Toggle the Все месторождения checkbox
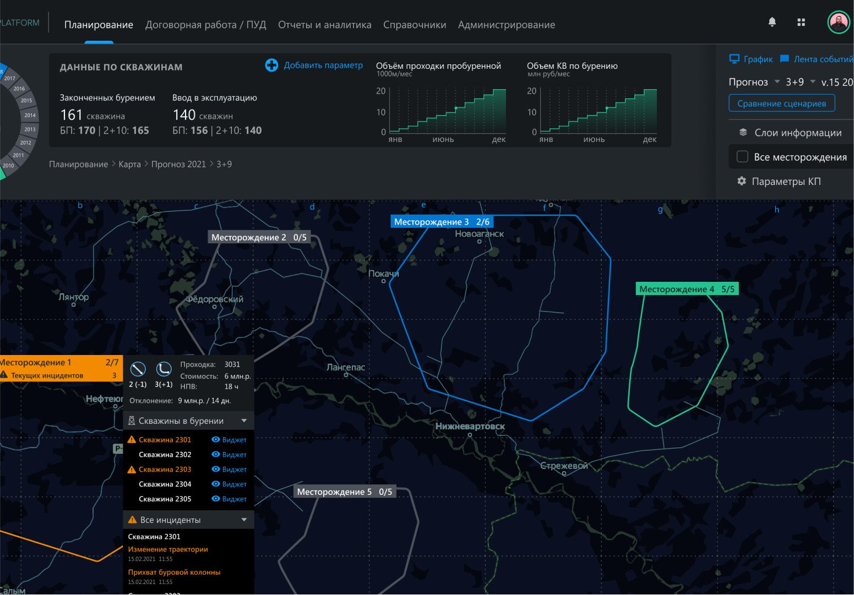Screen dimensions: 854x595 [x=742, y=157]
